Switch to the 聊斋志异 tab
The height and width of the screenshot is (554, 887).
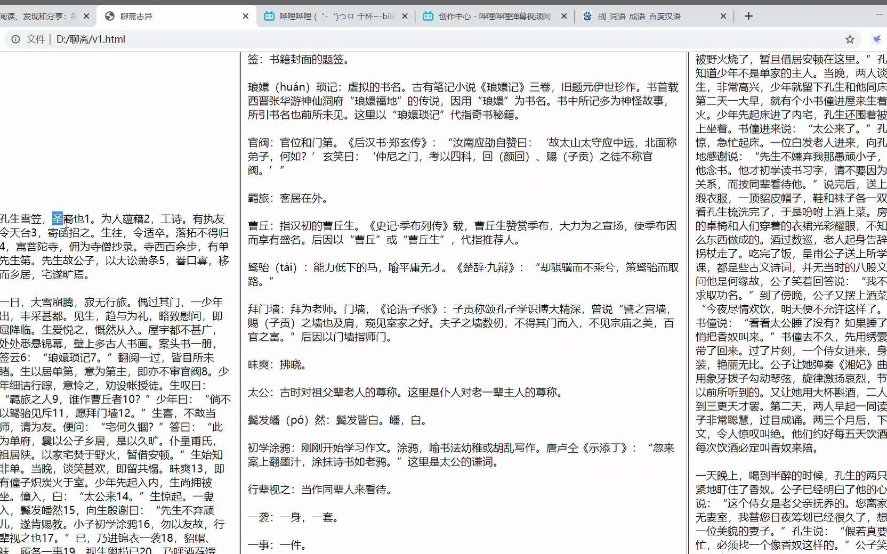(176, 16)
